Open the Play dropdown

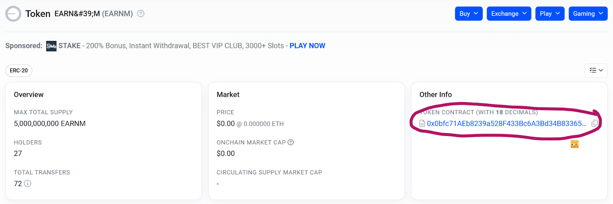pyautogui.click(x=550, y=14)
